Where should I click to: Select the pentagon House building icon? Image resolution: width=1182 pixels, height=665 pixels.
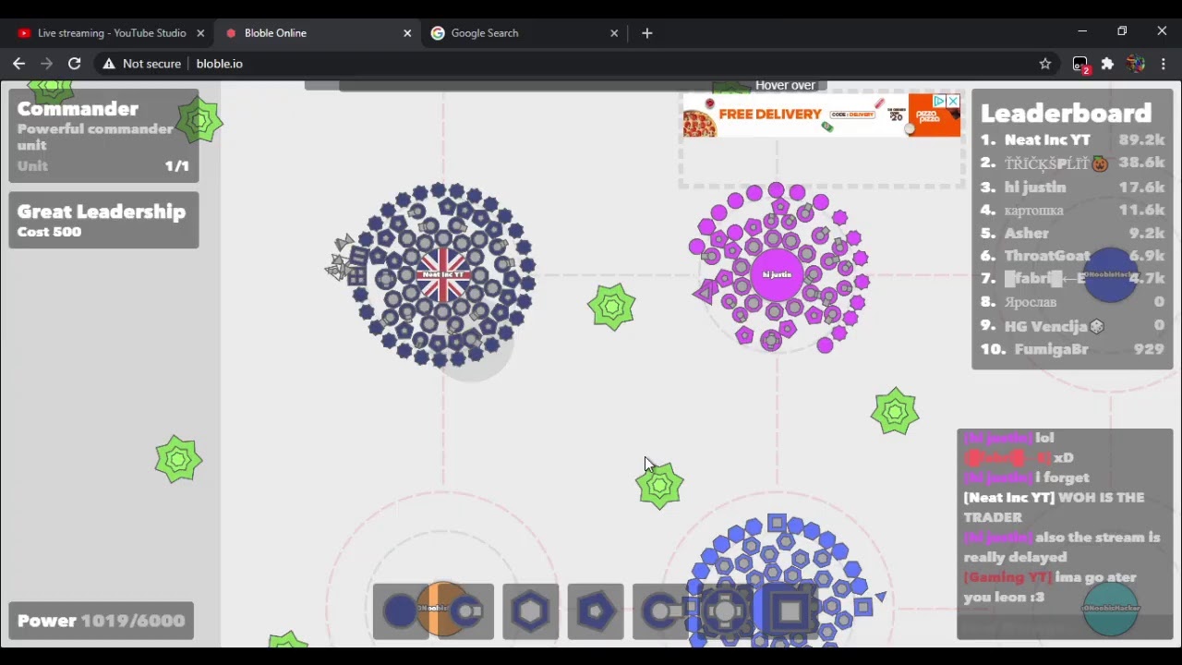tap(596, 611)
